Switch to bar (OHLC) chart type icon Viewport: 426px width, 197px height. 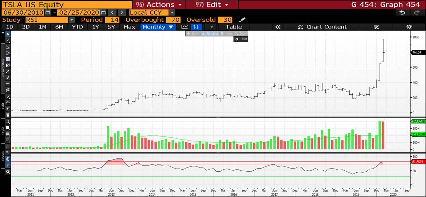[196, 27]
